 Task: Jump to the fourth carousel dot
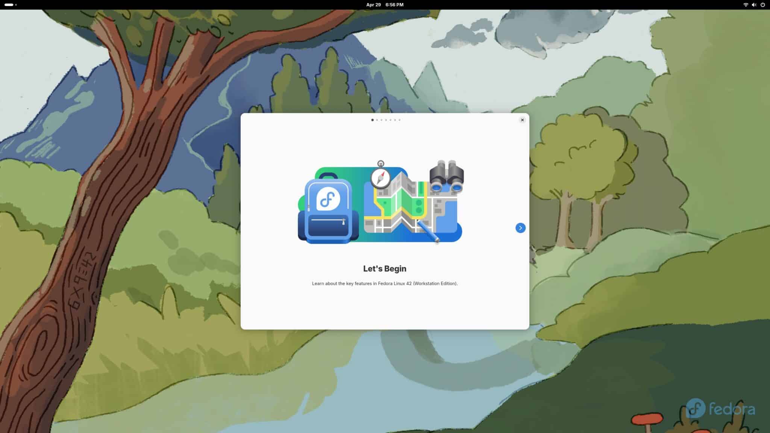tap(386, 120)
